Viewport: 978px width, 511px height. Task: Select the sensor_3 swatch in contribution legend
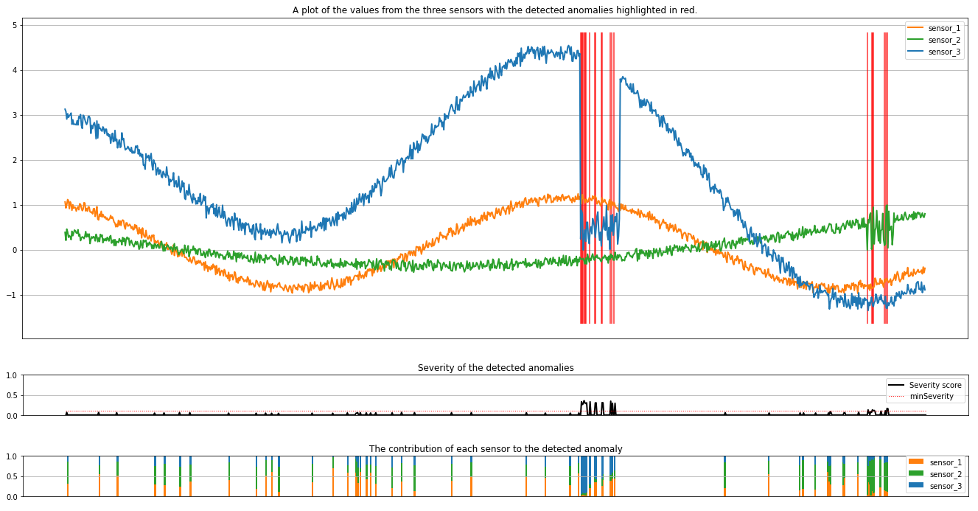click(916, 484)
